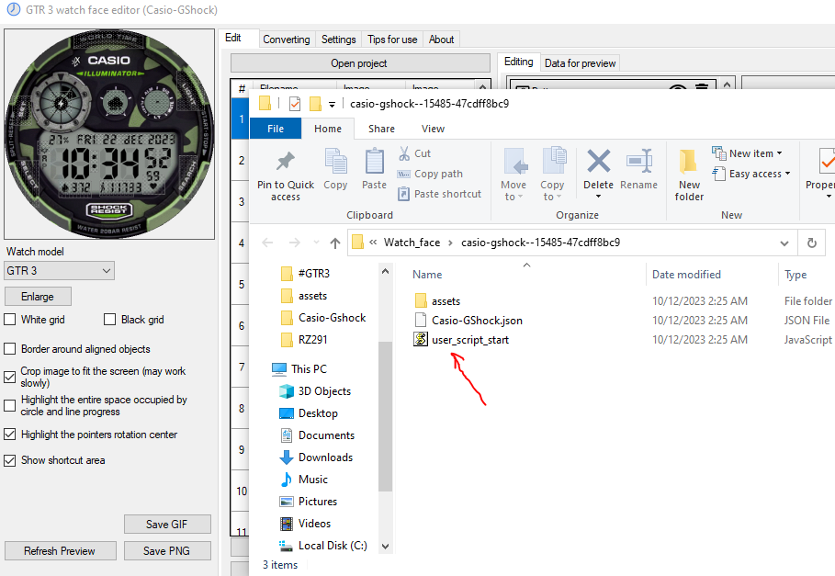Click the red Delete X icon
This screenshot has height=576, width=835.
(x=599, y=161)
